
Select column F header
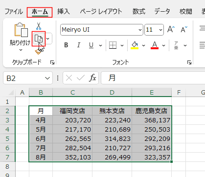click(x=179, y=93)
